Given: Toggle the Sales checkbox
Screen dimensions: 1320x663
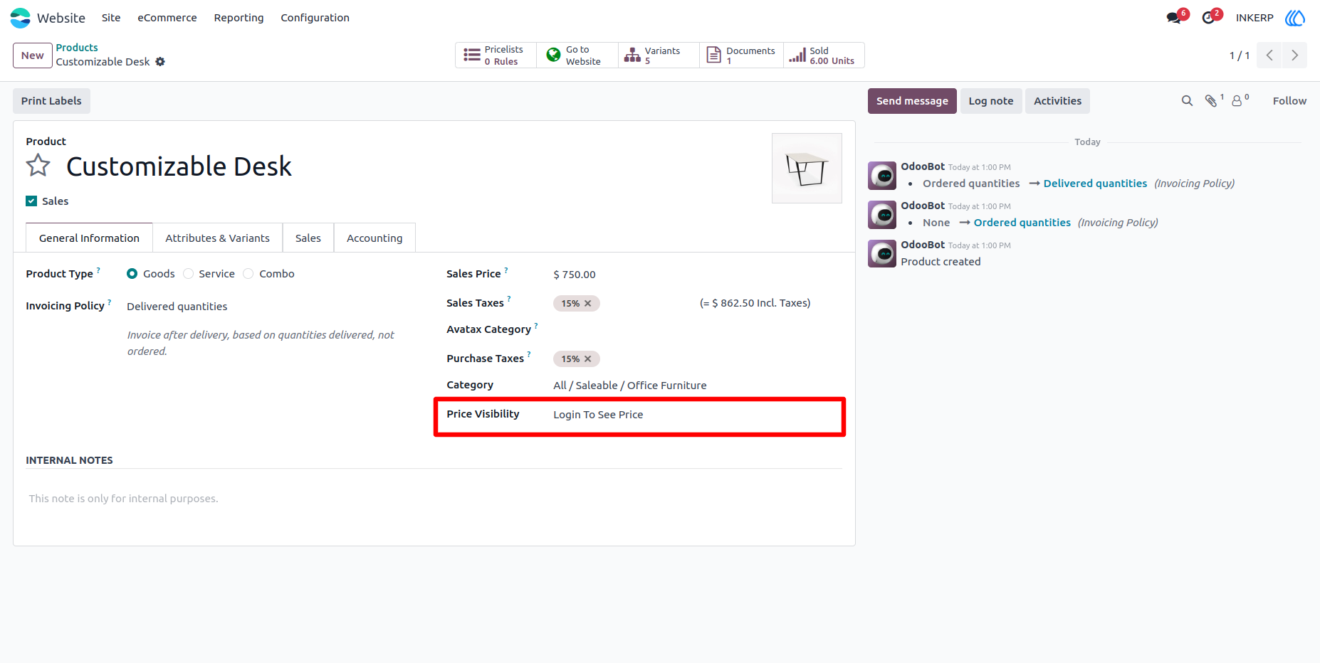Looking at the screenshot, I should tap(31, 201).
